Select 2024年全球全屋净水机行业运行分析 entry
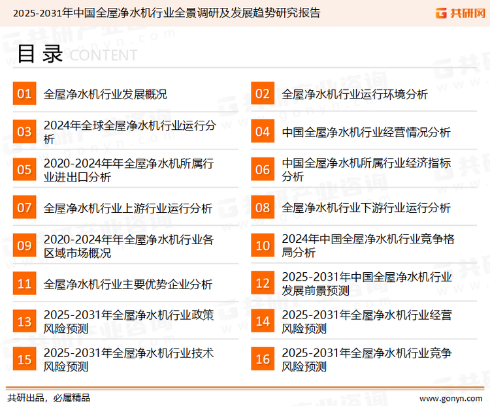This screenshot has height=406, width=490. point(129,132)
